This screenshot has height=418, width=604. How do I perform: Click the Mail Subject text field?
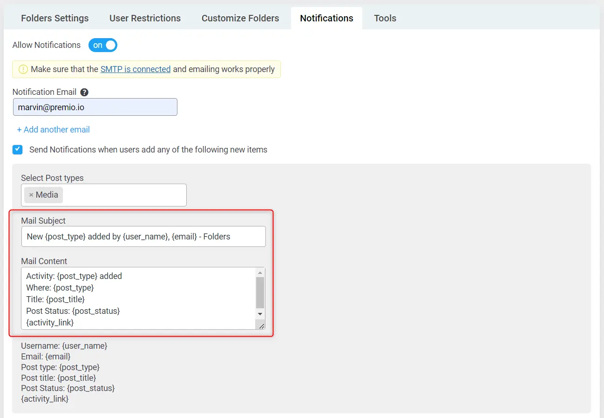143,237
